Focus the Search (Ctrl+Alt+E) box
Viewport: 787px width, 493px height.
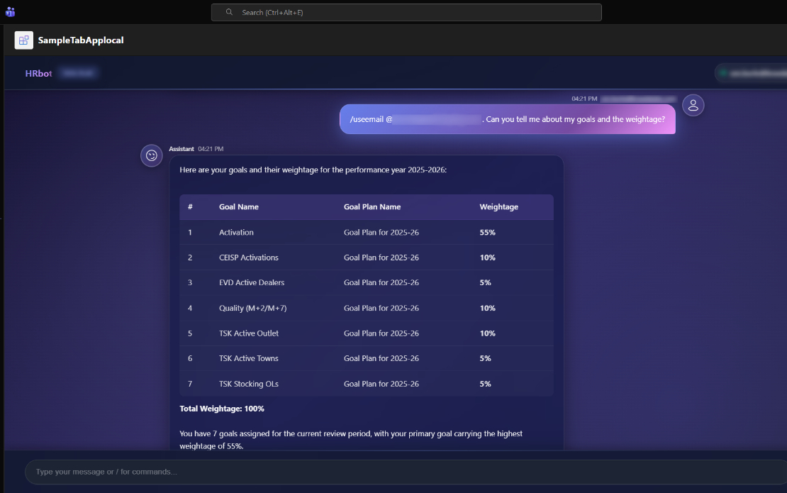(x=406, y=13)
